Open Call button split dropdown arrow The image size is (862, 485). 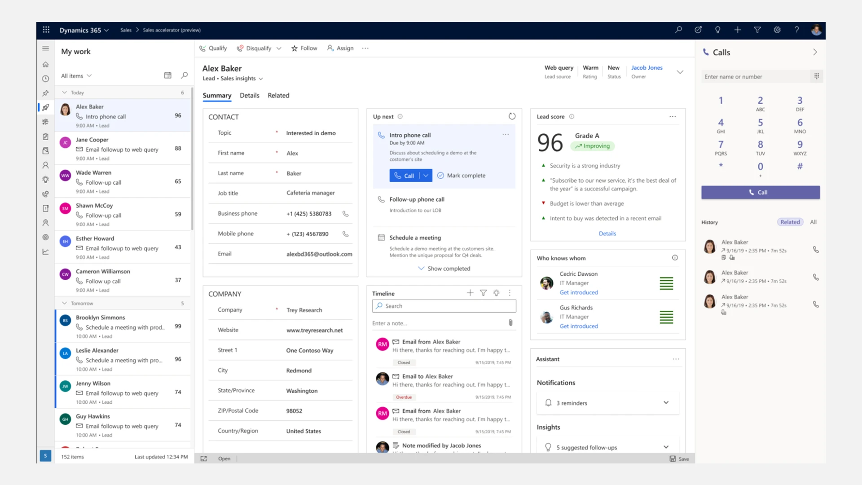[426, 176]
